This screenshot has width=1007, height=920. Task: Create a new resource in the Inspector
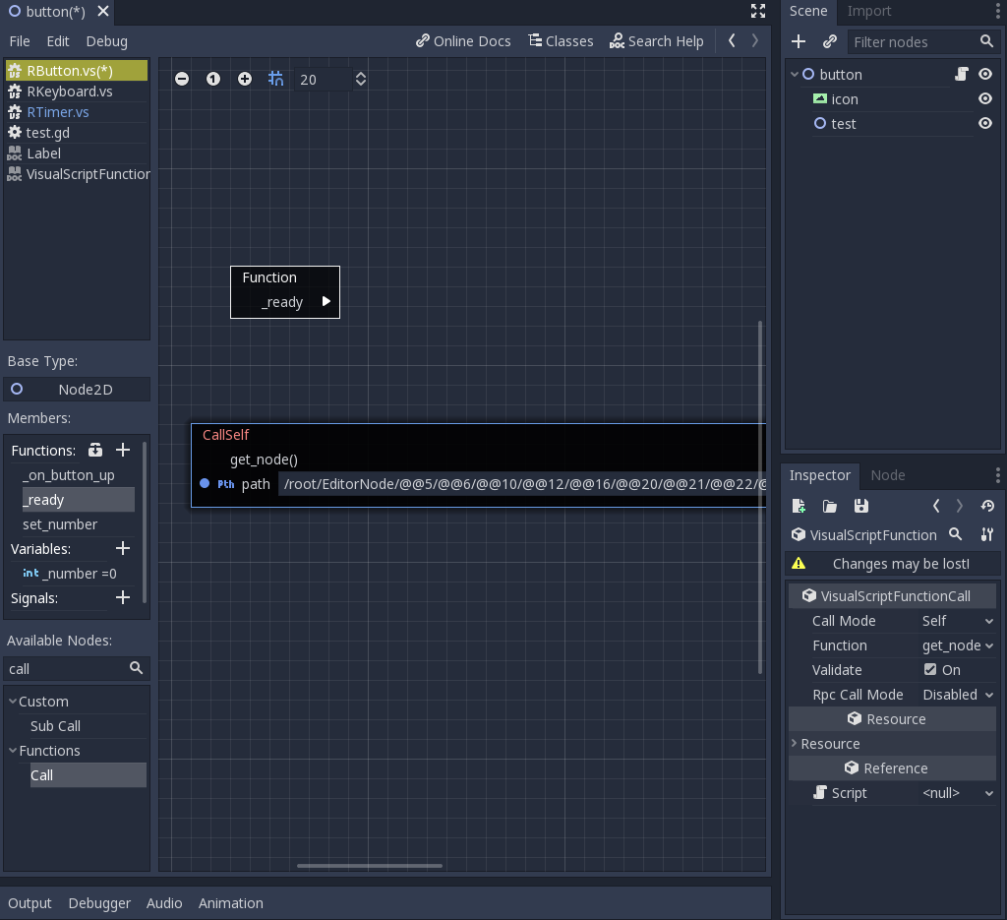798,505
